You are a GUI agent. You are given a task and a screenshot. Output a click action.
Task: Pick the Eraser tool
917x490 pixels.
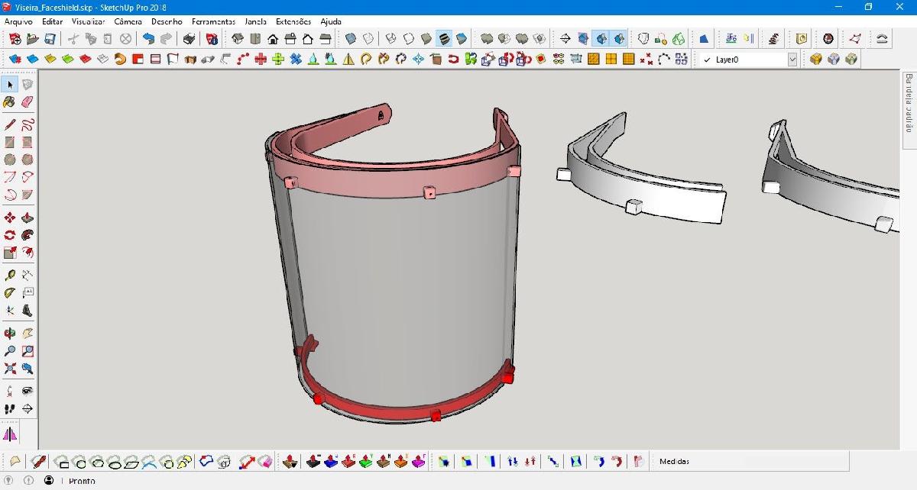click(28, 102)
